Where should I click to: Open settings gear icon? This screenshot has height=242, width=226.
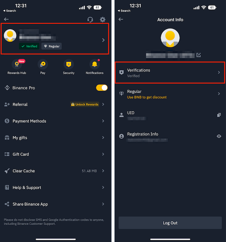coord(102,20)
